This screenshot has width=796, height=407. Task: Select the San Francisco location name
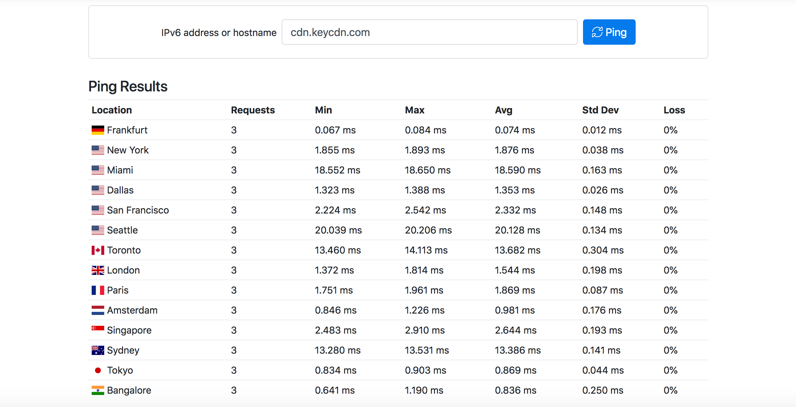click(x=138, y=210)
